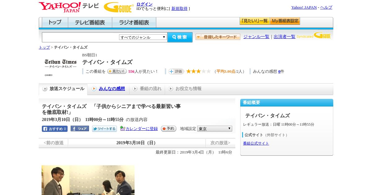Screen dimensions: 372x195
Task: Click the calendar icon beside カレンダーに登録
Action: click(x=122, y=128)
